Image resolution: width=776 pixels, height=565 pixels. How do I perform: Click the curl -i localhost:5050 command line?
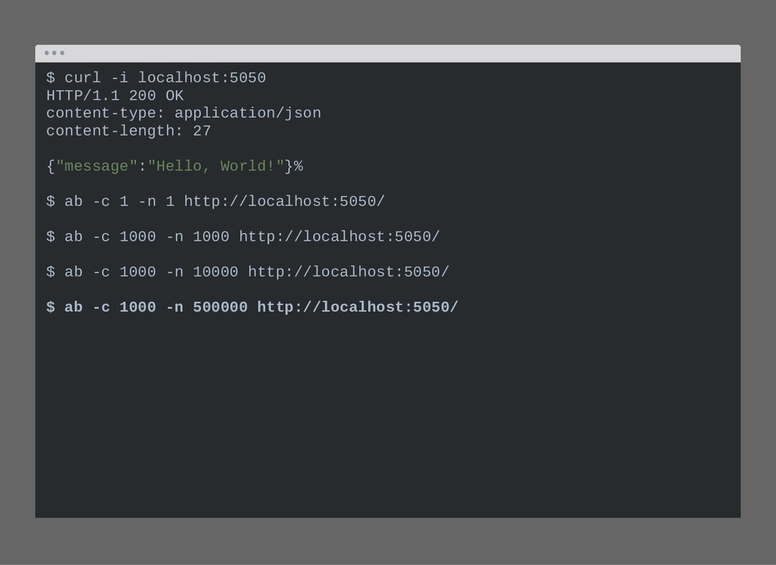click(x=156, y=78)
